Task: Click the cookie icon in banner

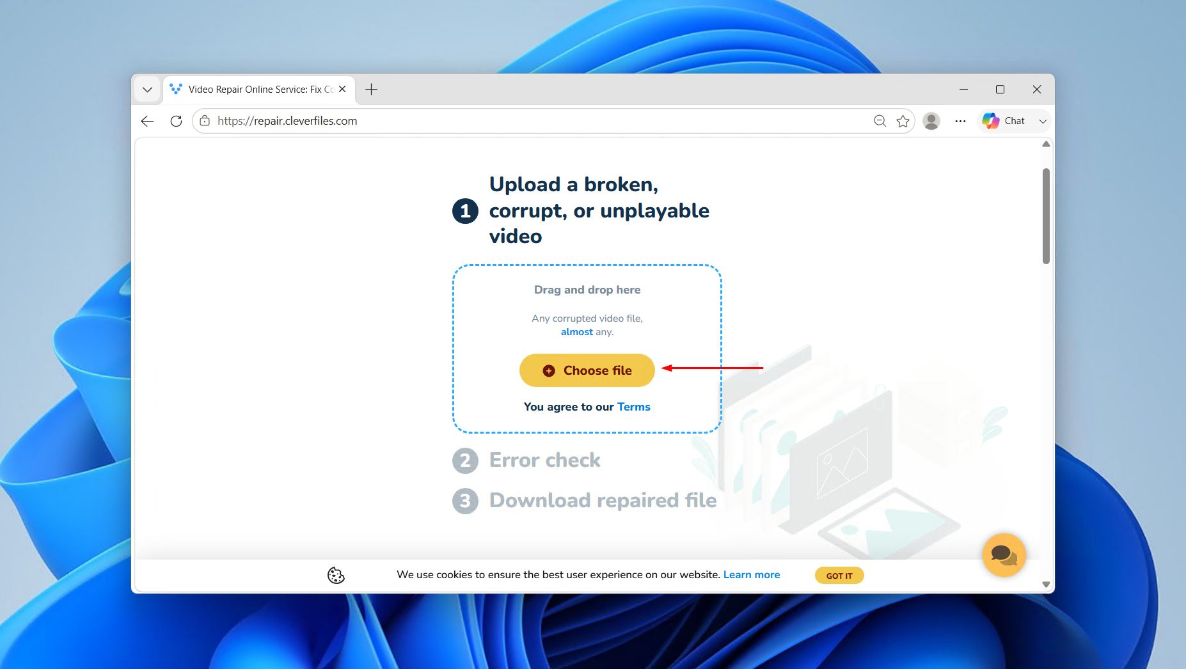Action: point(336,575)
